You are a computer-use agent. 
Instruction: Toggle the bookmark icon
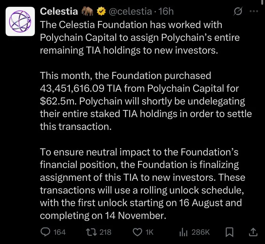[x=230, y=232]
